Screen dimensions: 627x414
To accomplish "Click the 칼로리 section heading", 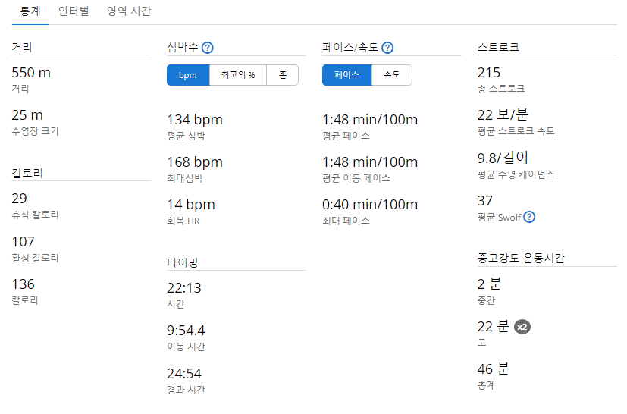I will 27,173.
